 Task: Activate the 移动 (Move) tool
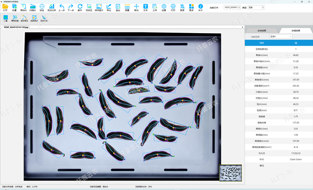coord(136,7)
